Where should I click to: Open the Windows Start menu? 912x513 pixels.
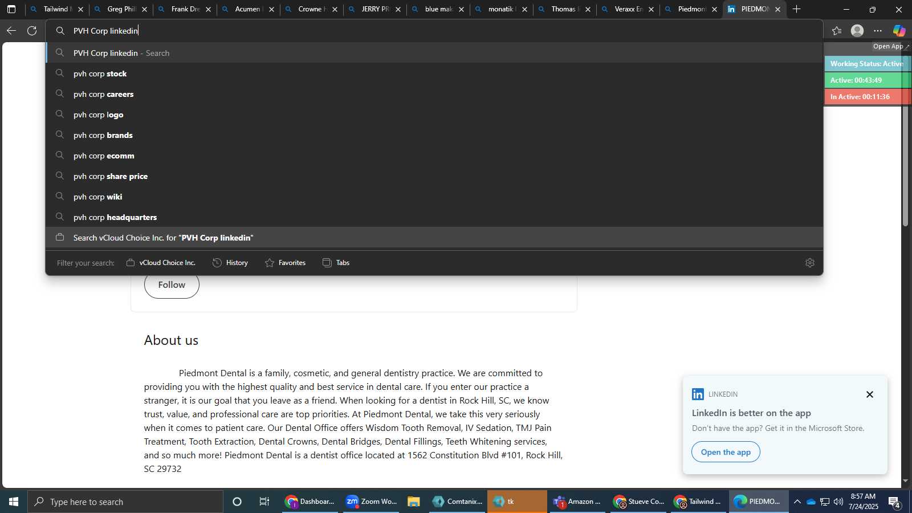14,502
